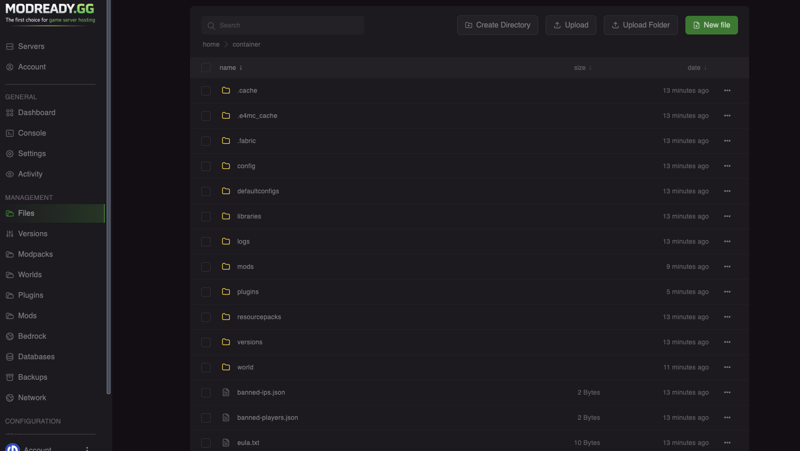Navigate to home in the breadcrumb

pyautogui.click(x=211, y=44)
